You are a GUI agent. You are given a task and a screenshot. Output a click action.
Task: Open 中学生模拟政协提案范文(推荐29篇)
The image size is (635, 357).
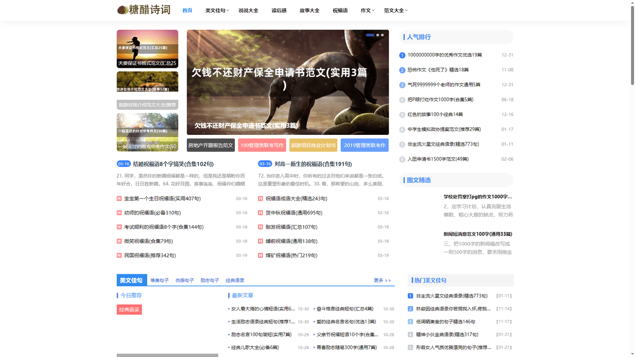pyautogui.click(x=444, y=130)
